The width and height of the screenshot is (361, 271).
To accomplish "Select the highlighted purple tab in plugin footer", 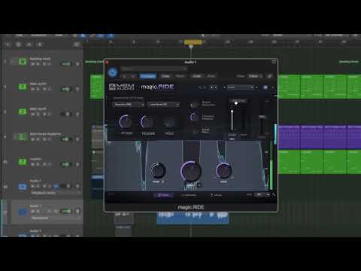I will pyautogui.click(x=163, y=195).
